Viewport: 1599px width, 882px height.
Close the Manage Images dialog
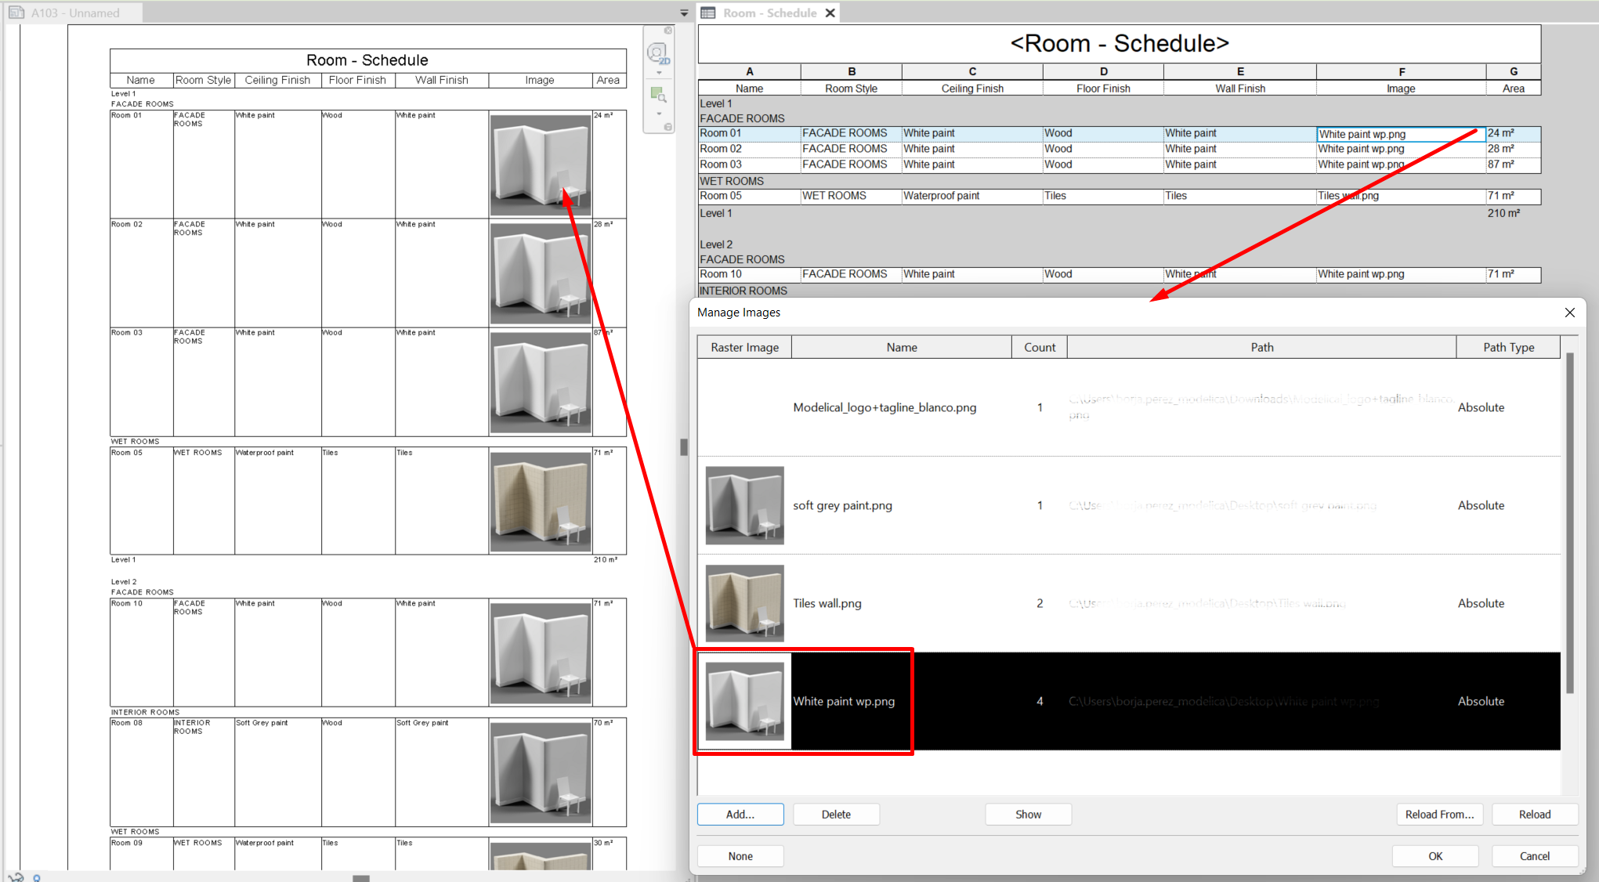[1569, 313]
